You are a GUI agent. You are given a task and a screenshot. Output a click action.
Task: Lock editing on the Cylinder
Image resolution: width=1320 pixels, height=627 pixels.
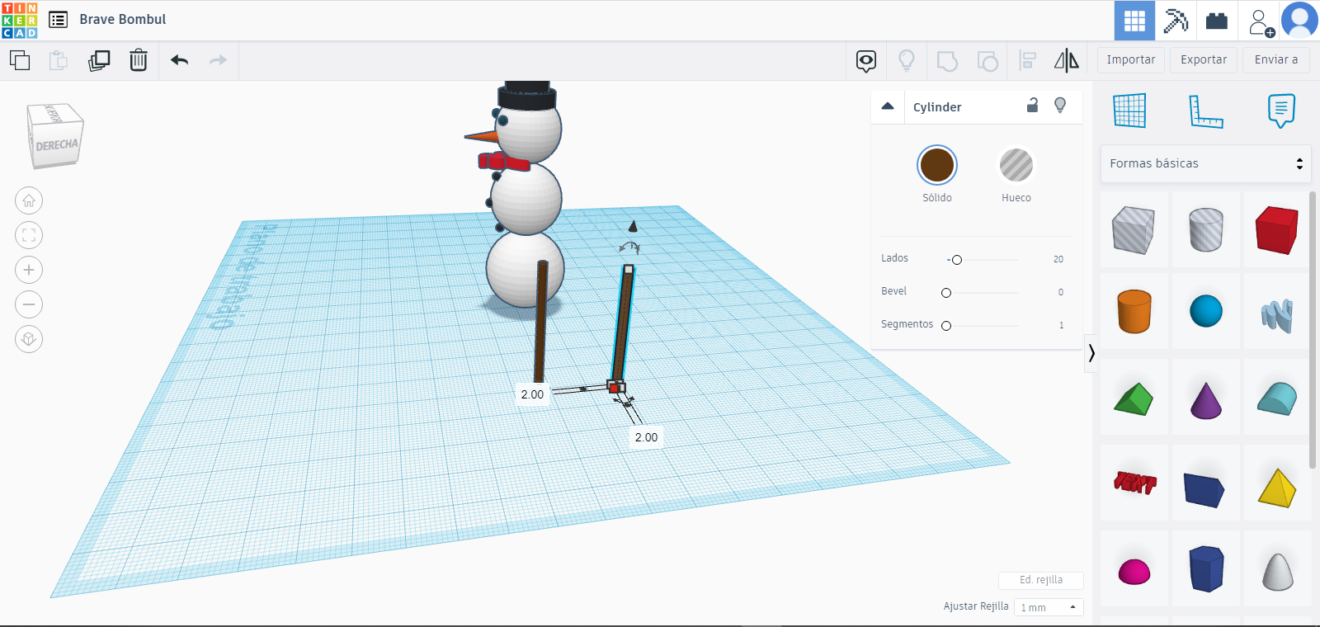1032,106
